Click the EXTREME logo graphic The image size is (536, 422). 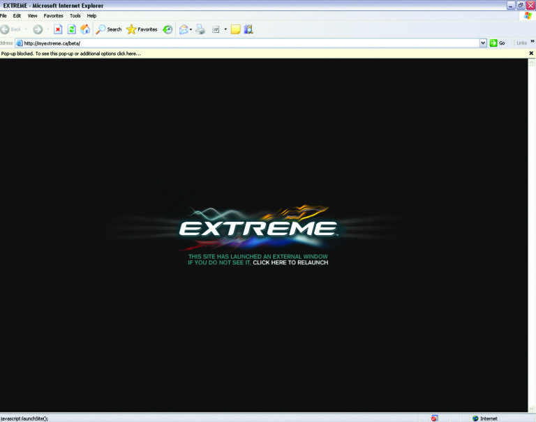pos(258,228)
